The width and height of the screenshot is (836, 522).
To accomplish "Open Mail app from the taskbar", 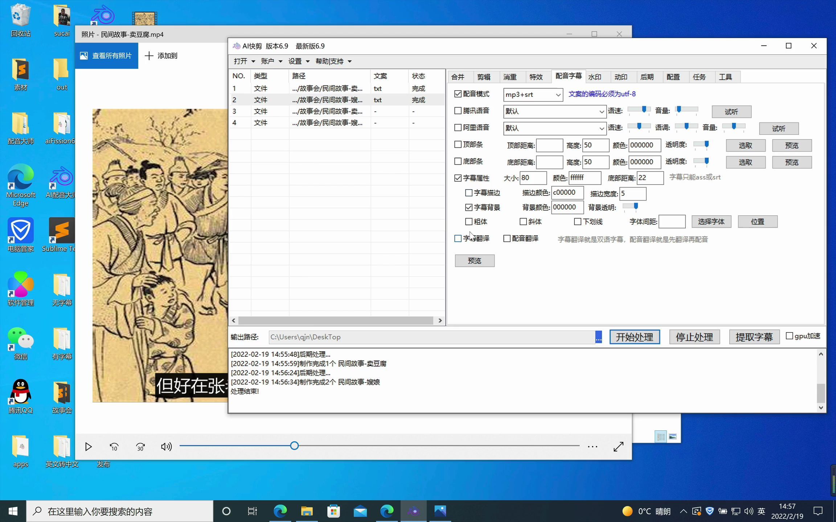I will 360,511.
